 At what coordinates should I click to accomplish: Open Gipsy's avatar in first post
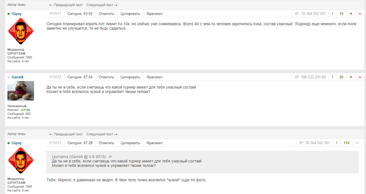(x=20, y=31)
